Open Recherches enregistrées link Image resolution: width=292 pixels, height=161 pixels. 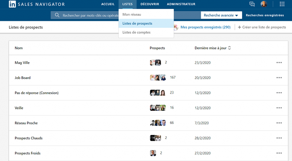(x=265, y=15)
